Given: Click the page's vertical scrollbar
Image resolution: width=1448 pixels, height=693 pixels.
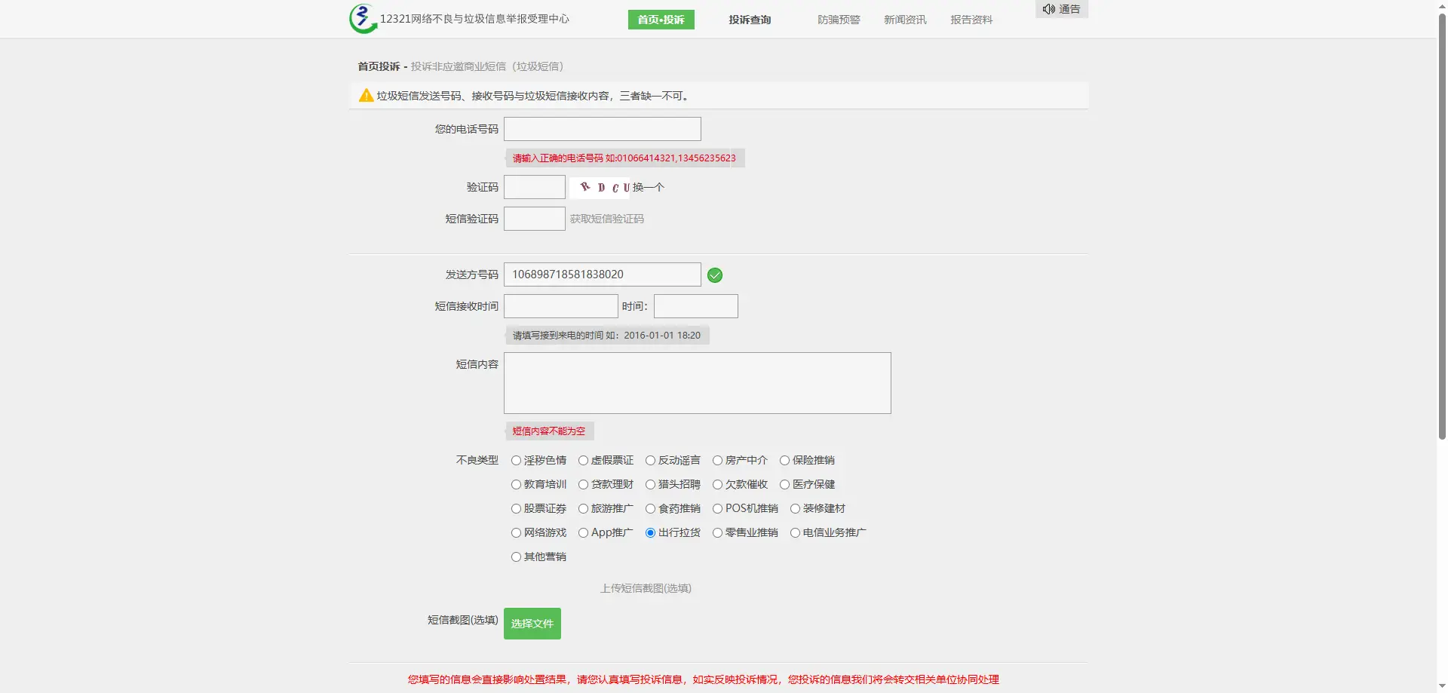Looking at the screenshot, I should point(1442,226).
